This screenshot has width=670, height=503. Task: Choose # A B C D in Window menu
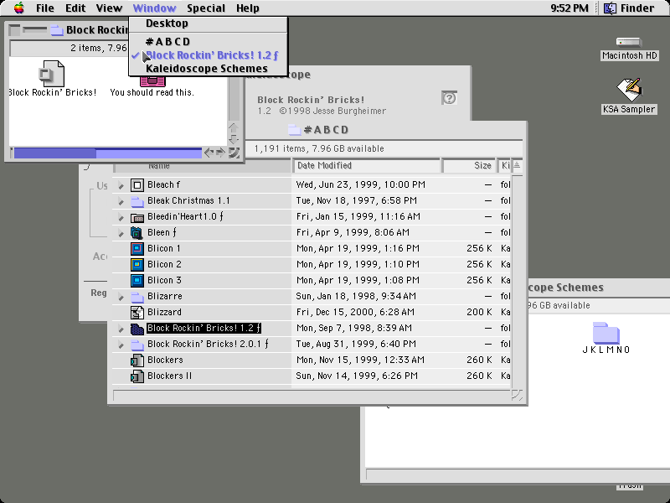208,41
